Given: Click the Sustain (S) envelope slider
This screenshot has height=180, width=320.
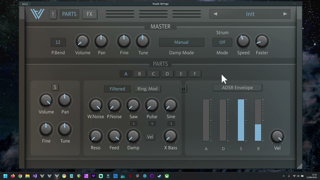Looking at the screenshot, I should 241,120.
